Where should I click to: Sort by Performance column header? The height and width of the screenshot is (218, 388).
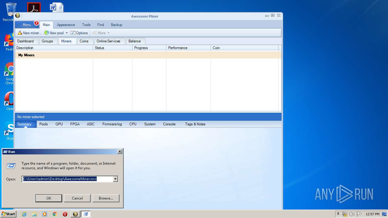[189, 48]
